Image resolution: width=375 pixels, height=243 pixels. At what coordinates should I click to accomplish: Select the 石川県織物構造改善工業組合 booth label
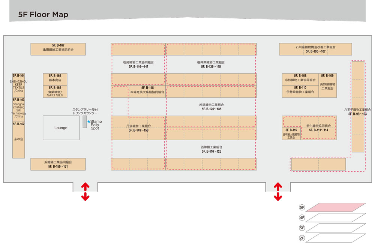pos(315,49)
